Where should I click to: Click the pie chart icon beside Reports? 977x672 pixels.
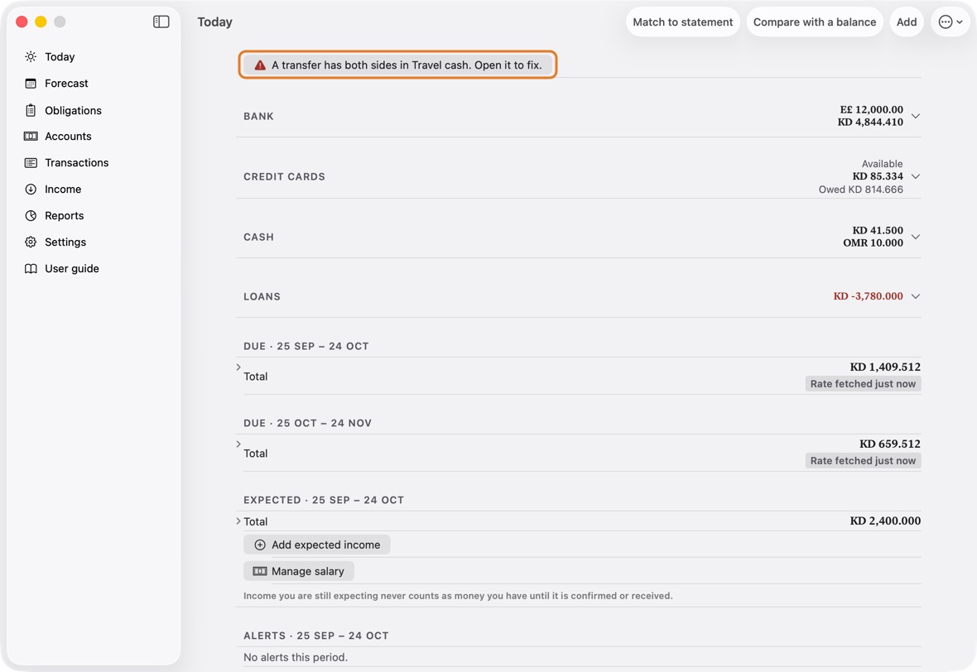[31, 215]
